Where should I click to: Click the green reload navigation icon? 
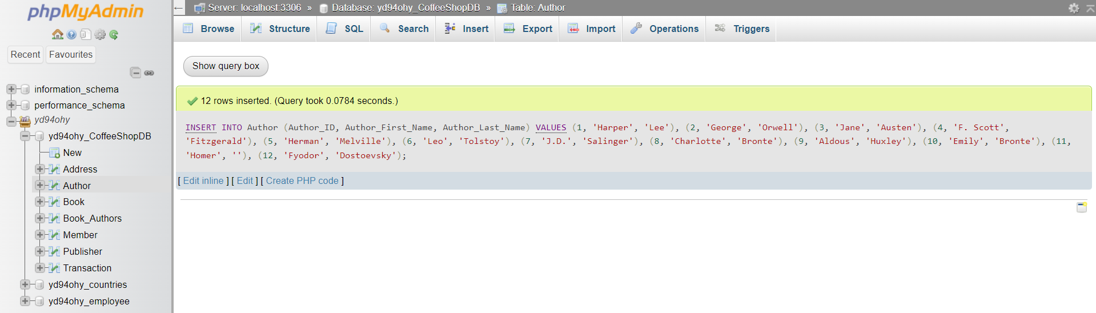pos(114,35)
